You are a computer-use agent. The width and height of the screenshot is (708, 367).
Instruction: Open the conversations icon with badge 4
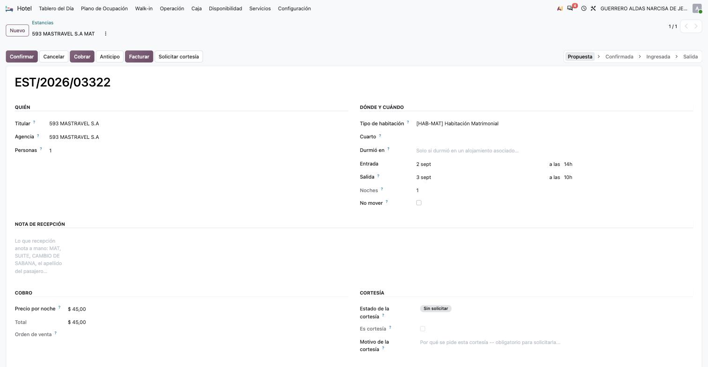(x=570, y=8)
